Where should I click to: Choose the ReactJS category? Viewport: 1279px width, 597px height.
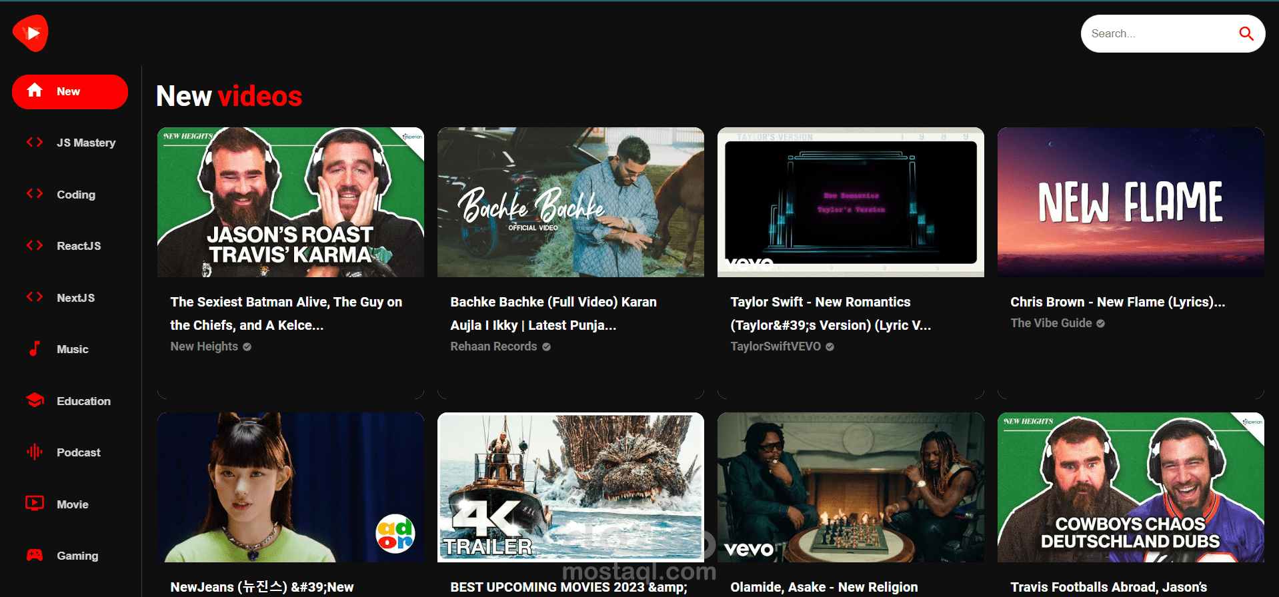coord(70,246)
